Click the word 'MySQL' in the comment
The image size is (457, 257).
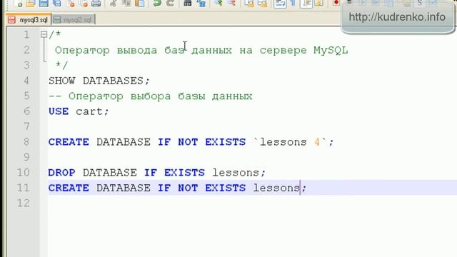331,51
